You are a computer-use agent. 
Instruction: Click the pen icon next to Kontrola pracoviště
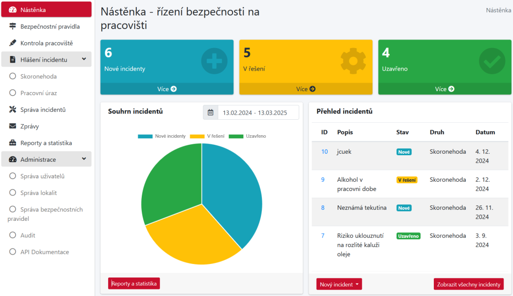[x=13, y=43]
